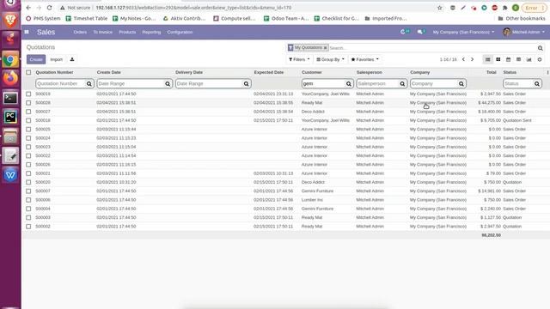Open the conversations chat icon in navbar

pyautogui.click(x=420, y=32)
